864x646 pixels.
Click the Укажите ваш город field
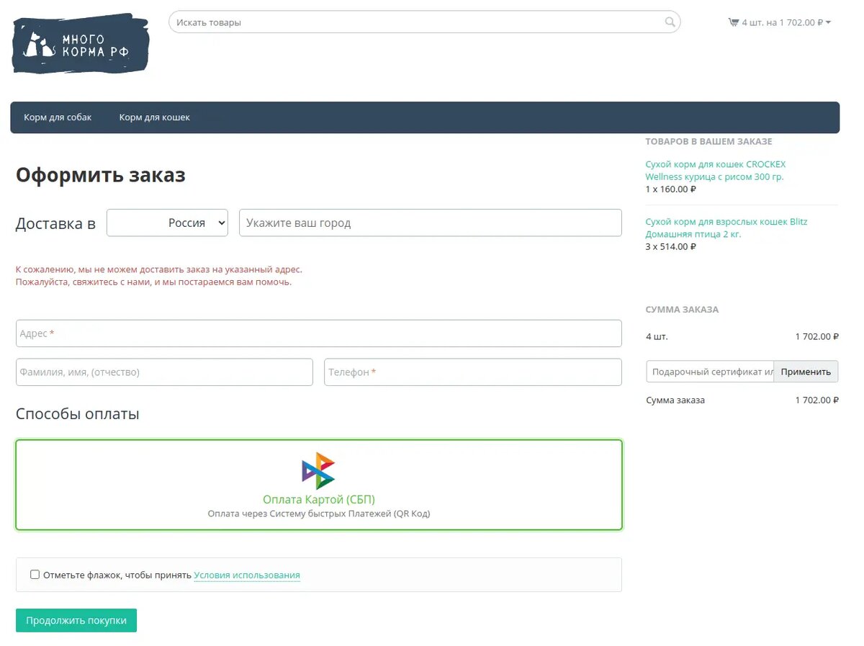click(431, 223)
